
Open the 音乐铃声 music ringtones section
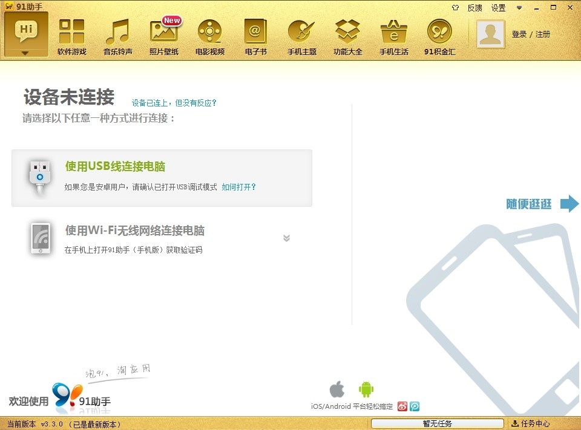click(x=118, y=37)
